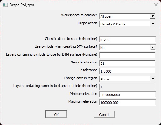The height and width of the screenshot is (125, 161).
Task: Click the Classifications to search field
Action: pos(127,40)
